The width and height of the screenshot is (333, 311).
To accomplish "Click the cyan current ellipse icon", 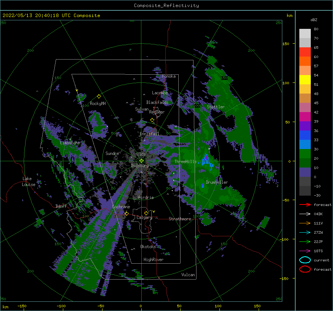I will (x=305, y=260).
